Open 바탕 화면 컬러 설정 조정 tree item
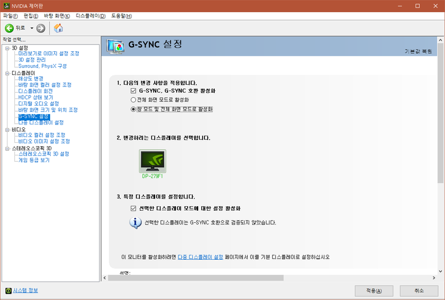The image size is (445, 300). pos(45,85)
